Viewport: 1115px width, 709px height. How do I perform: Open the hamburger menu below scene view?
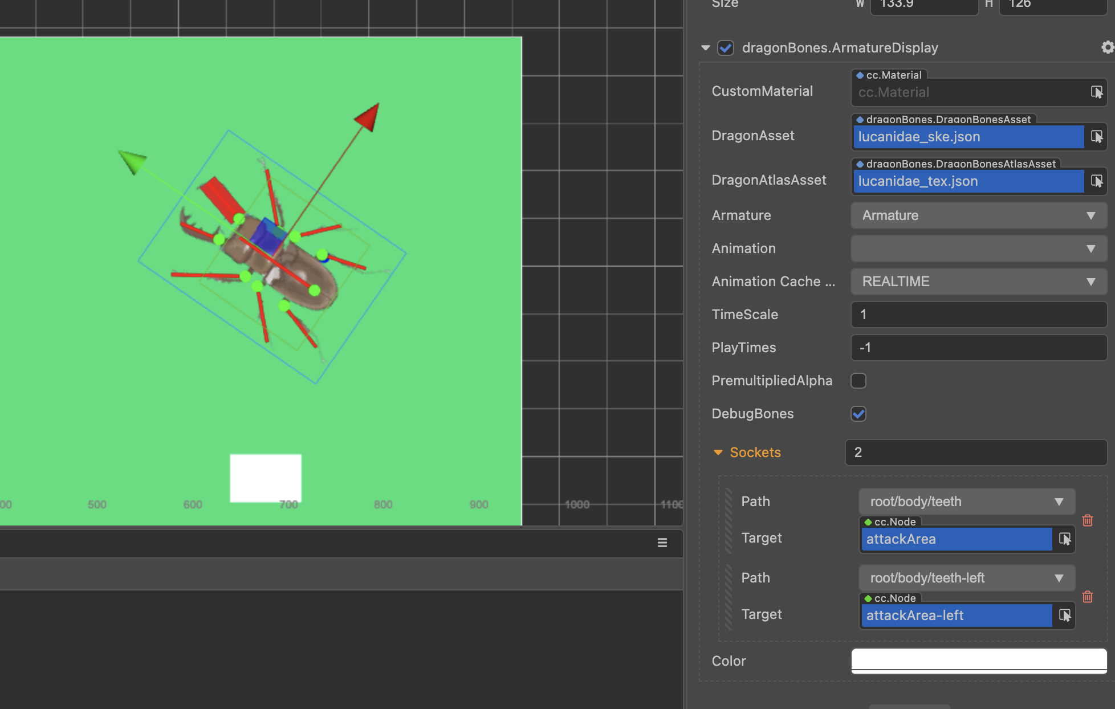[x=662, y=543]
